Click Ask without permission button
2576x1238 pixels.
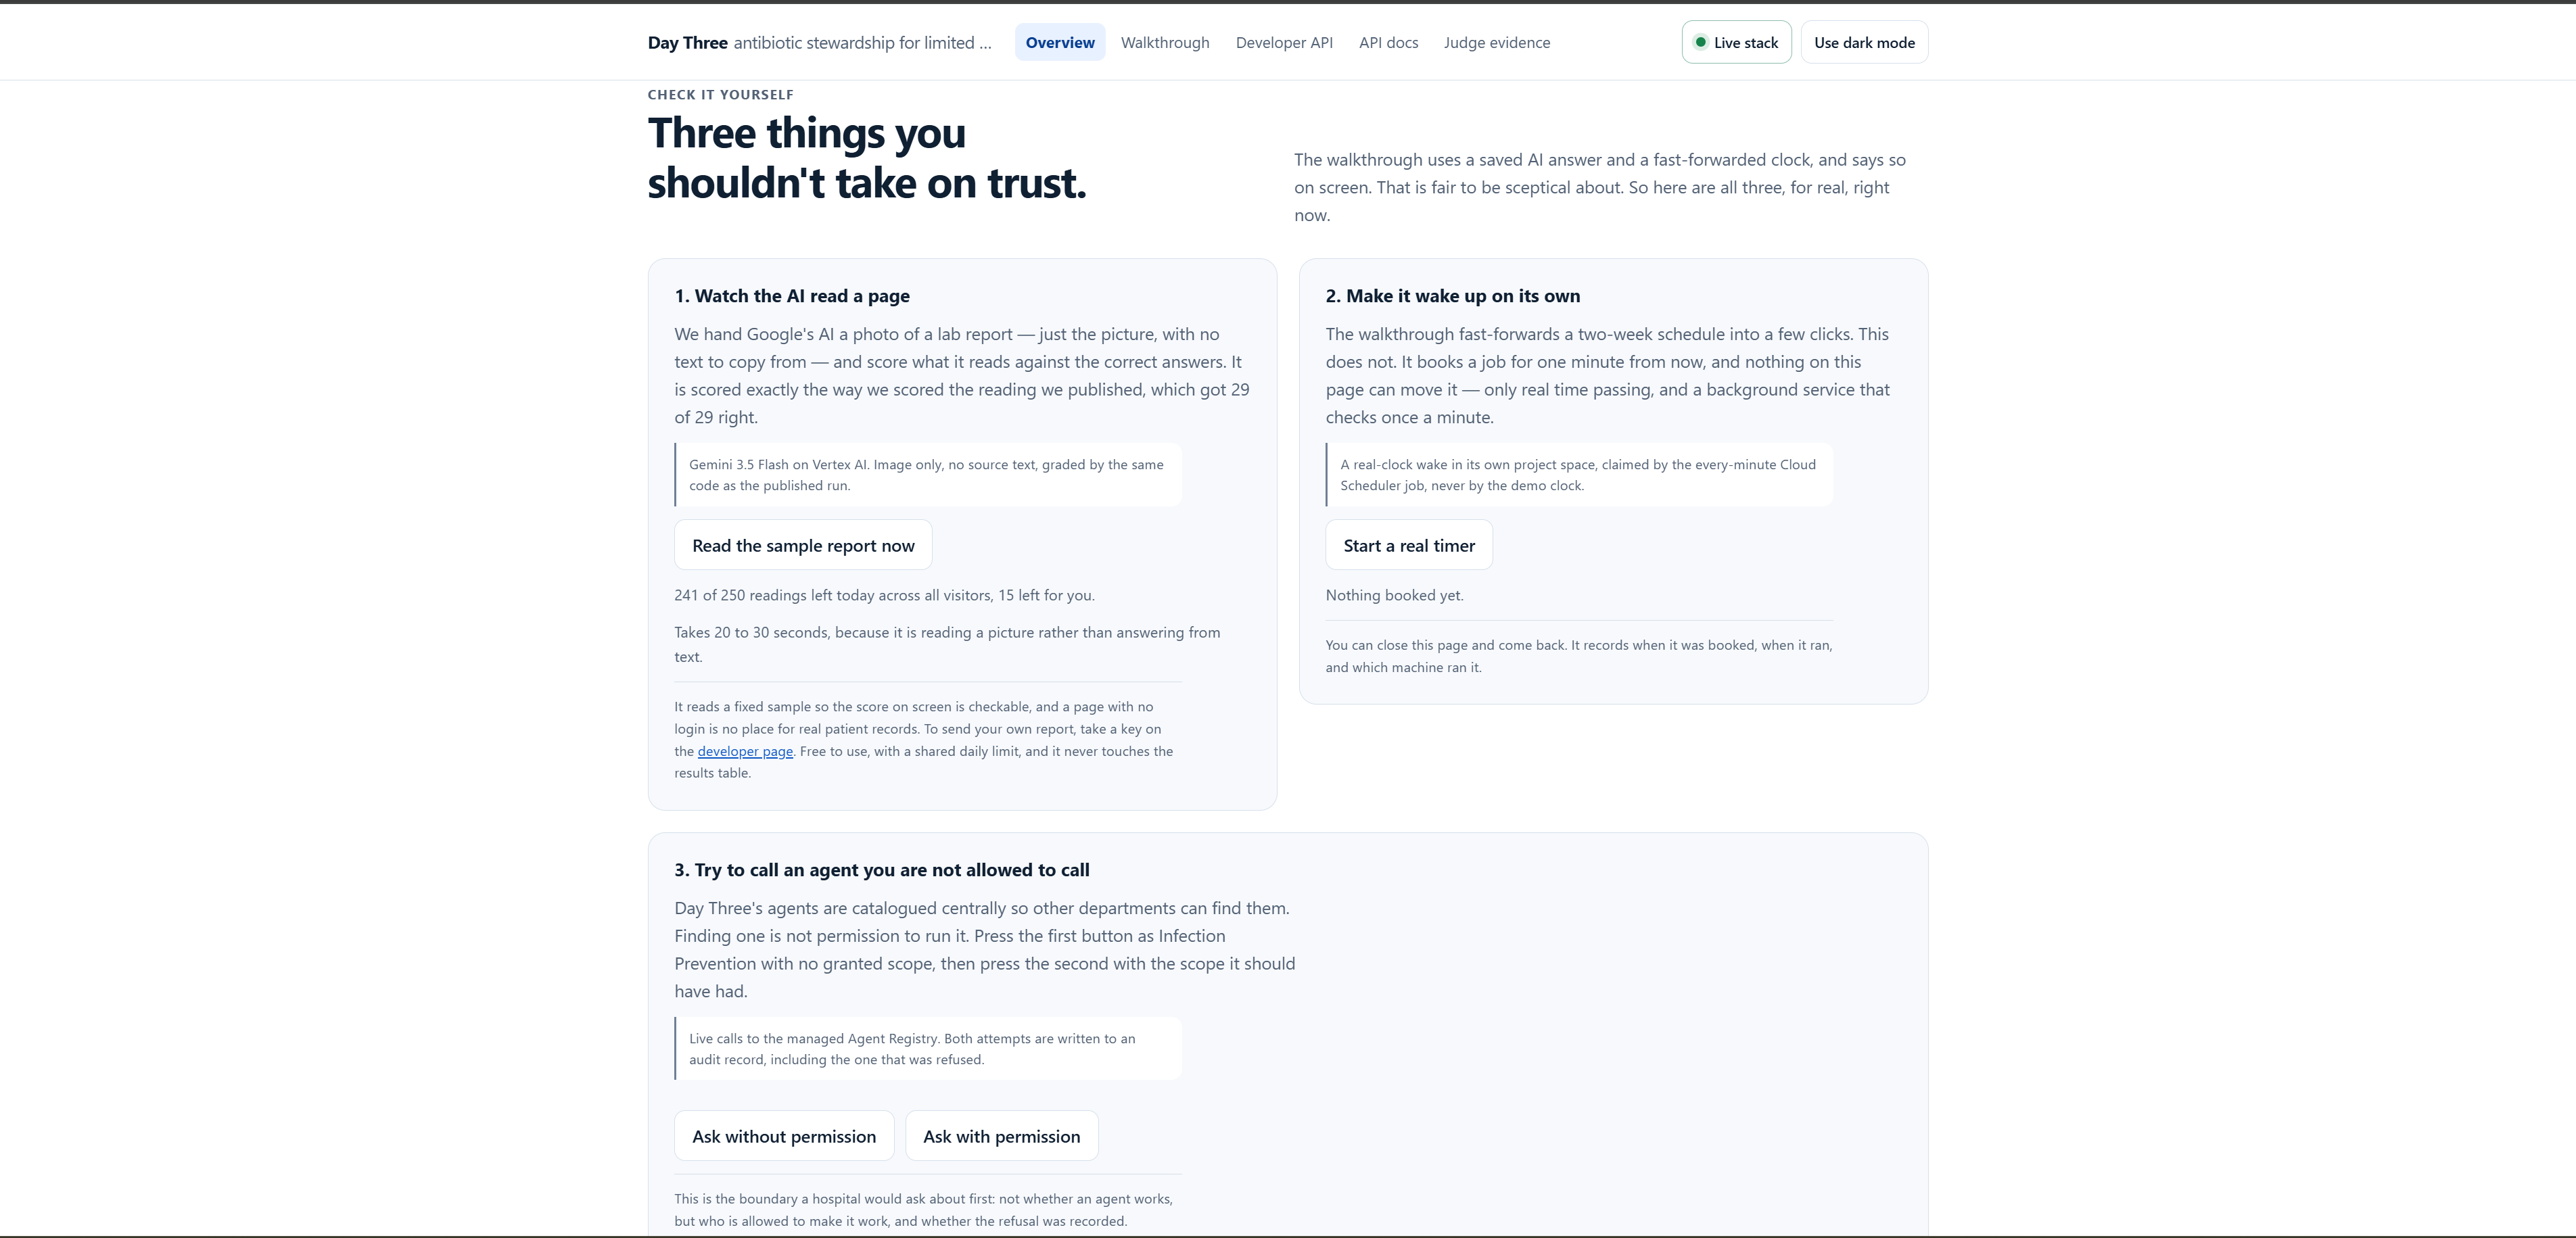tap(784, 1136)
